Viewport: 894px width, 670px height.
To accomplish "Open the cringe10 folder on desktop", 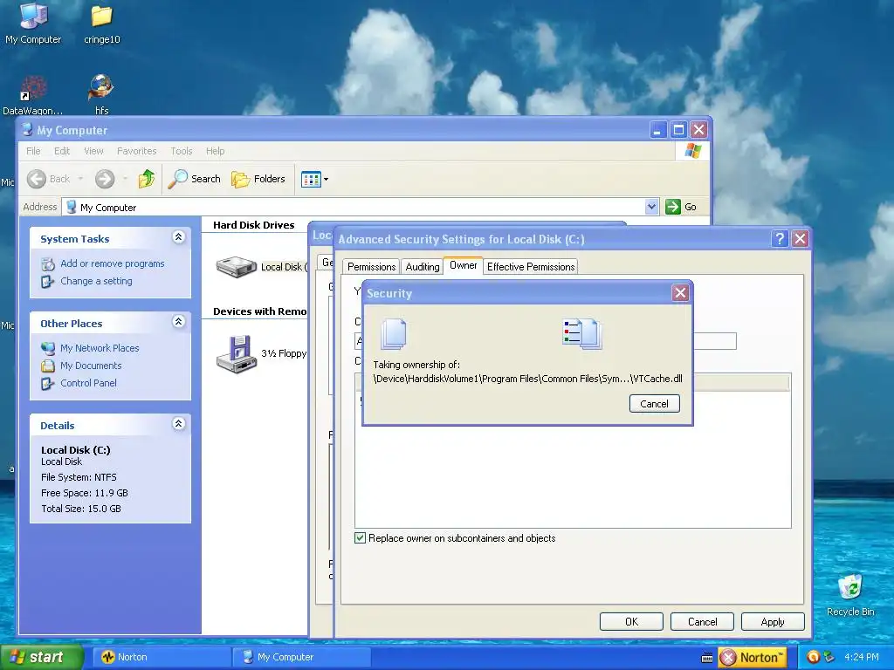I will 101,24.
